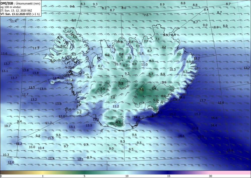Screen dimensions: 251x178
Task: Click the 11.5 value on the map
Action: click(51, 138)
